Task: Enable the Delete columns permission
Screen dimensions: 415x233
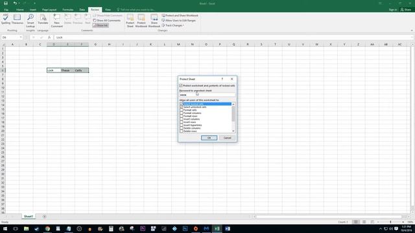Action: [182, 128]
